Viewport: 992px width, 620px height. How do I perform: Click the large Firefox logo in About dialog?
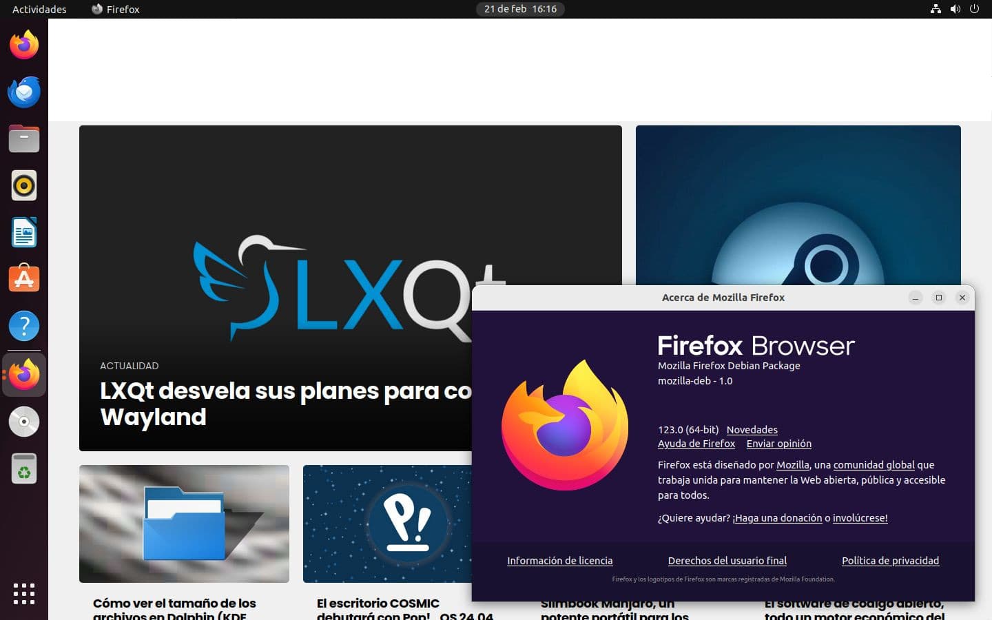[565, 425]
